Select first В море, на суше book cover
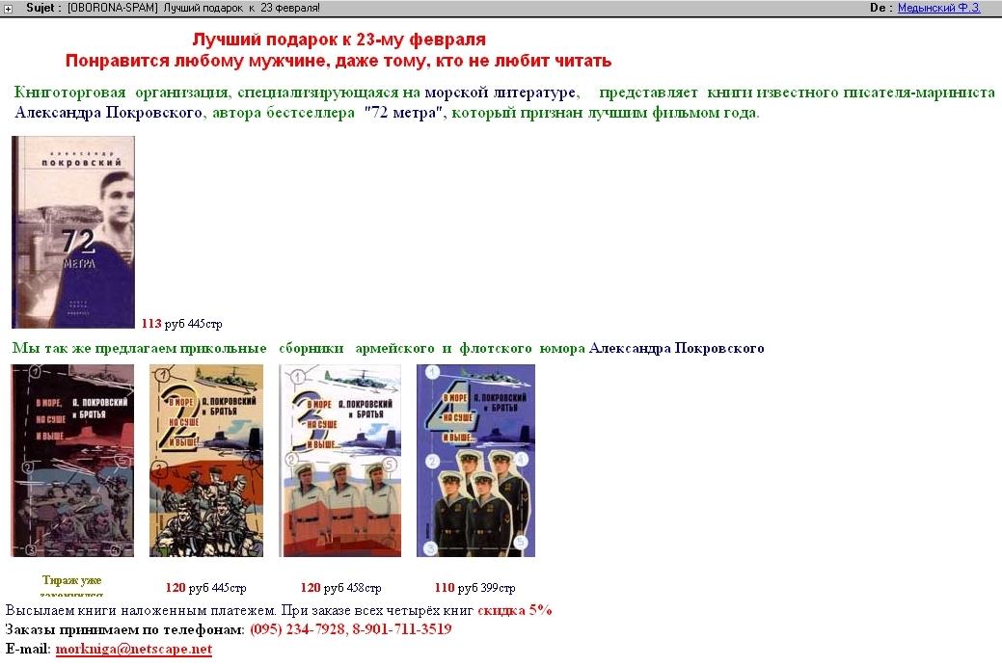This screenshot has height=666, width=1002. (x=72, y=461)
